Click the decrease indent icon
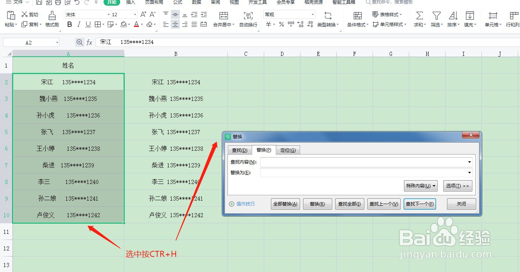The width and height of the screenshot is (520, 272). tap(194, 14)
